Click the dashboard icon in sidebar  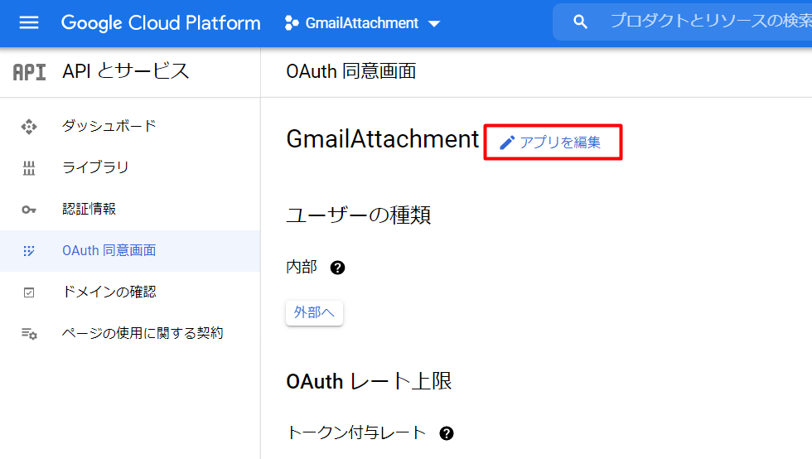[29, 127]
